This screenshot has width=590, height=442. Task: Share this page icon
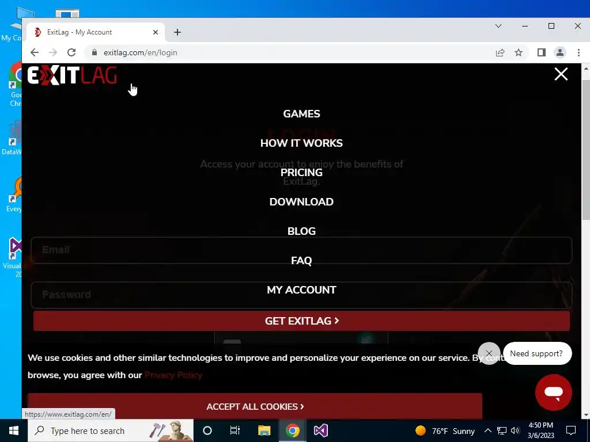(x=500, y=52)
